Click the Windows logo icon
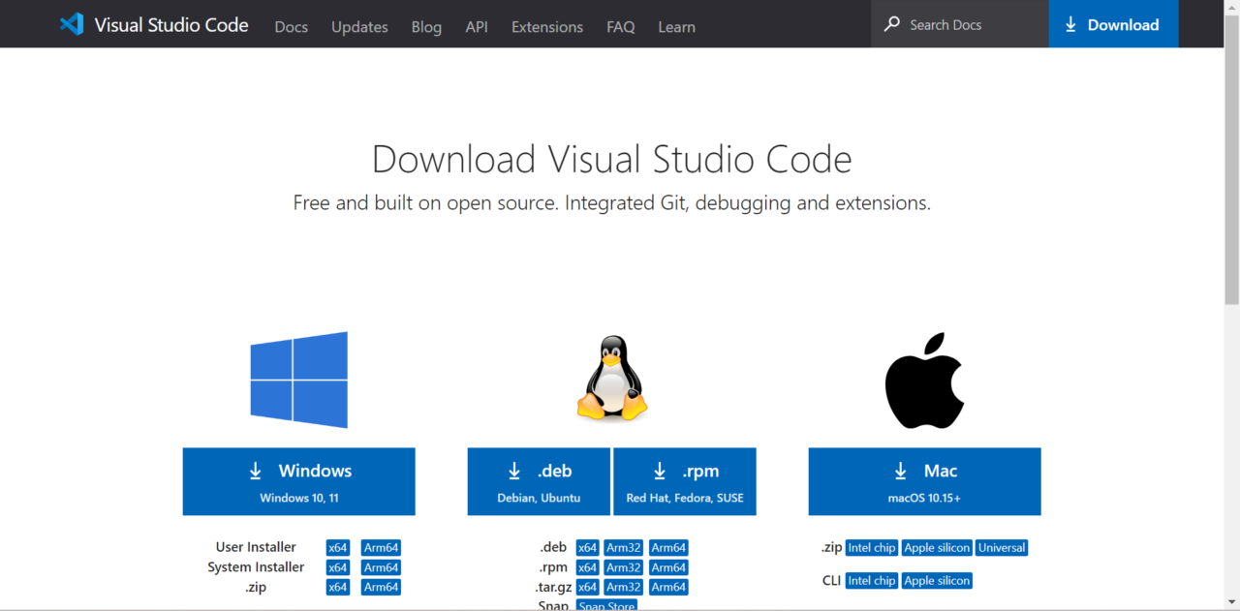1240x611 pixels. [298, 380]
